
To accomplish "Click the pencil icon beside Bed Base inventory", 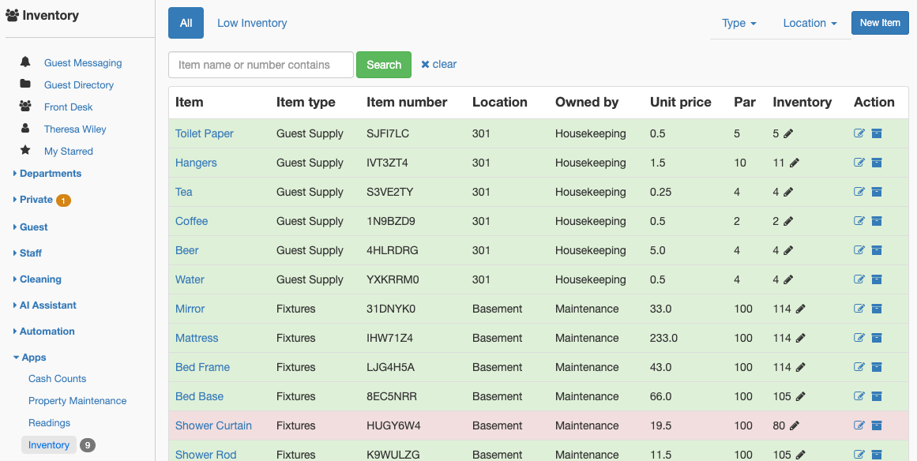I will coord(801,397).
